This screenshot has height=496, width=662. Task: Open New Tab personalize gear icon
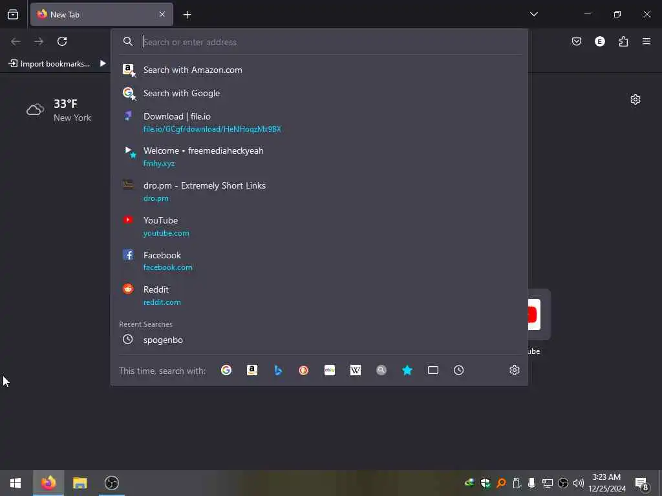pyautogui.click(x=635, y=99)
